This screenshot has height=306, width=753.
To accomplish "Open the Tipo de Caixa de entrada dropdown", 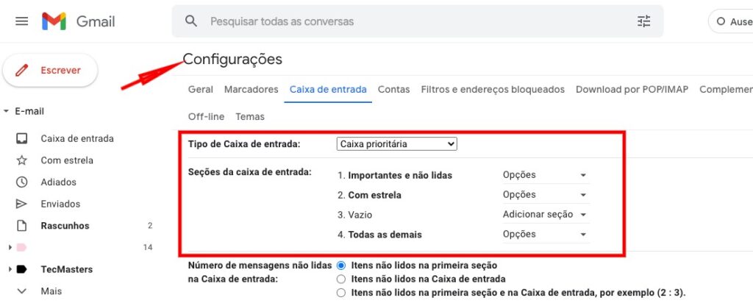I will tap(396, 144).
